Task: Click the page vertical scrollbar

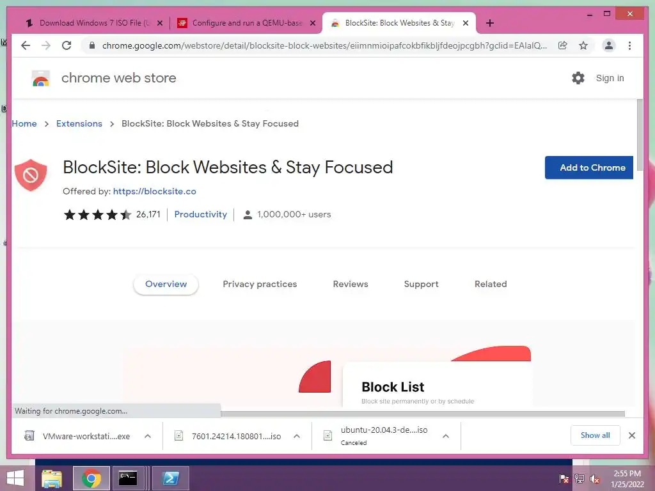Action: click(x=640, y=134)
